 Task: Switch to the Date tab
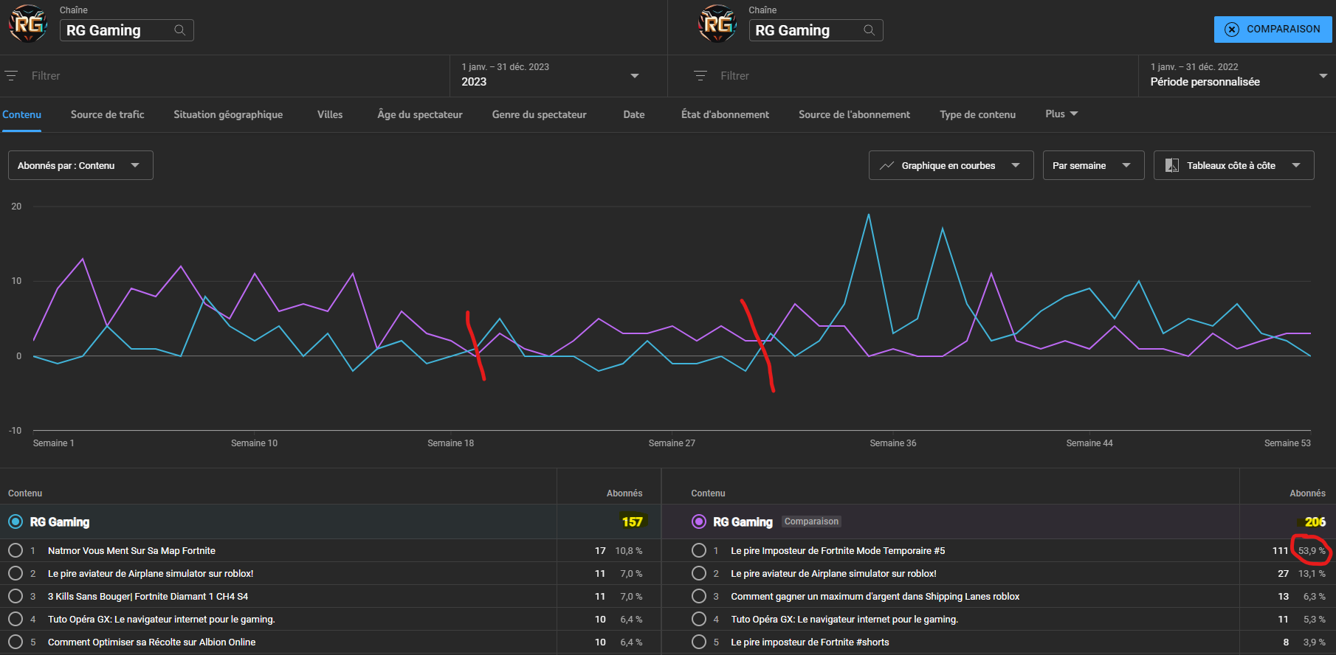click(x=634, y=114)
